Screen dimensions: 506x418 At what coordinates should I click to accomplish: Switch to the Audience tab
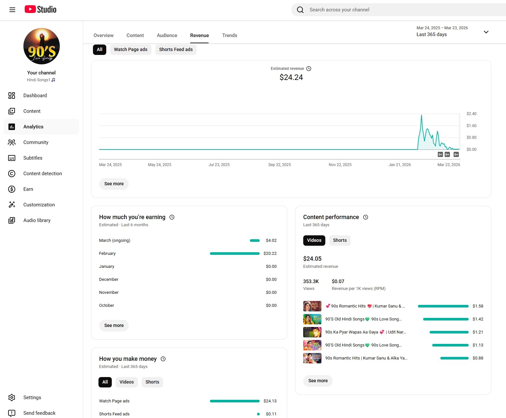coord(167,35)
